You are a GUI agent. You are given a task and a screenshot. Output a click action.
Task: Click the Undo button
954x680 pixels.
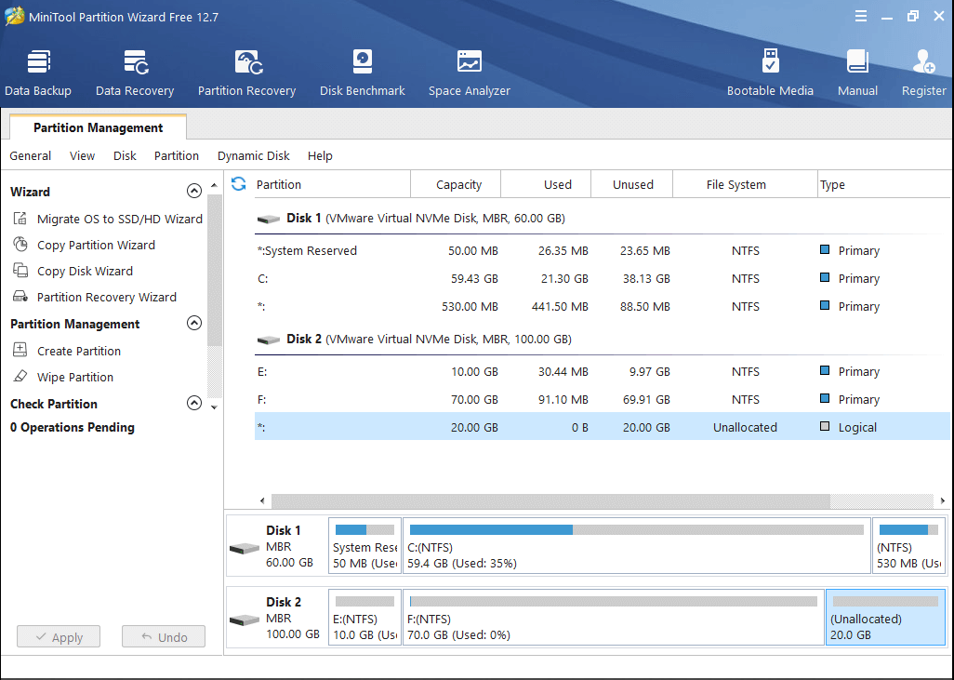click(164, 637)
